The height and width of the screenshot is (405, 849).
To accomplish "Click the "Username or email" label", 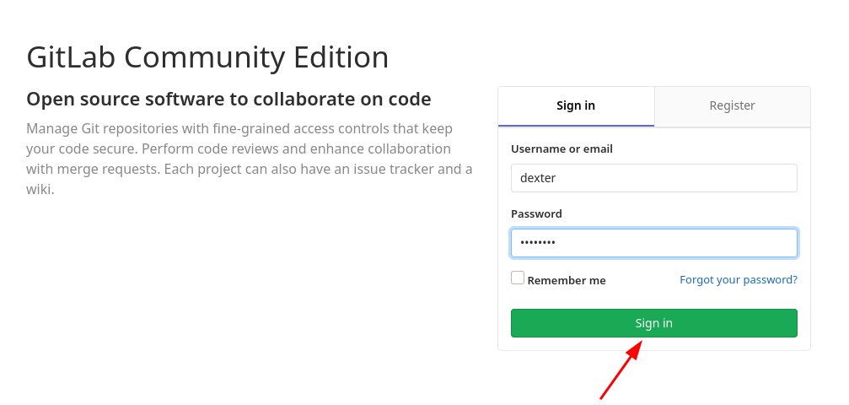I will click(x=562, y=148).
